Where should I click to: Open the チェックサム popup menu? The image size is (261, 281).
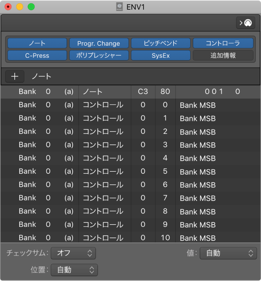(x=73, y=253)
